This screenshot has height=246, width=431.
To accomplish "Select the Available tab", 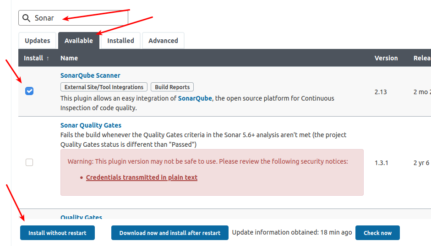I will coord(78,41).
